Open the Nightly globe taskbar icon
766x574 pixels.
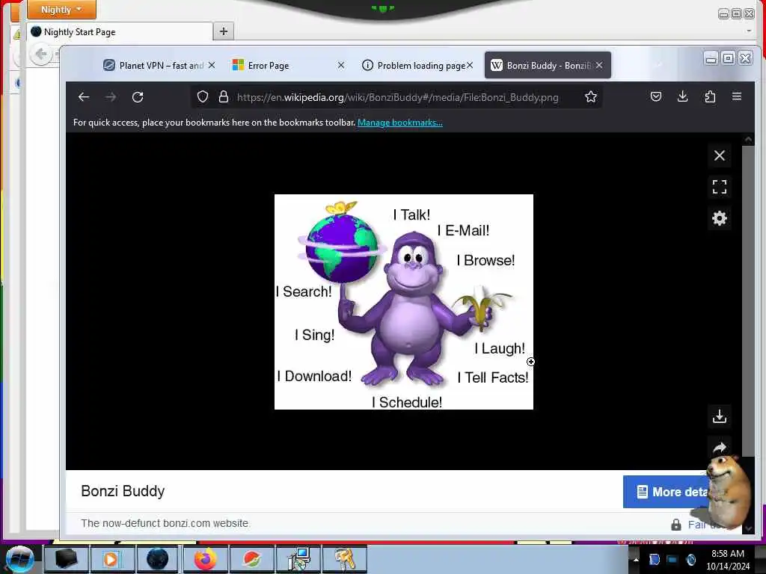pyautogui.click(x=157, y=559)
